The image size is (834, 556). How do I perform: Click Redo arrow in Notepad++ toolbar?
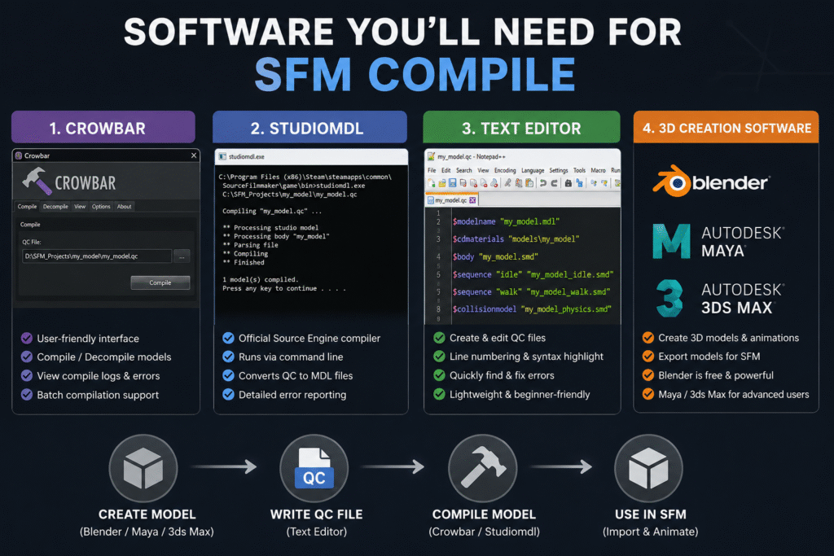point(554,183)
